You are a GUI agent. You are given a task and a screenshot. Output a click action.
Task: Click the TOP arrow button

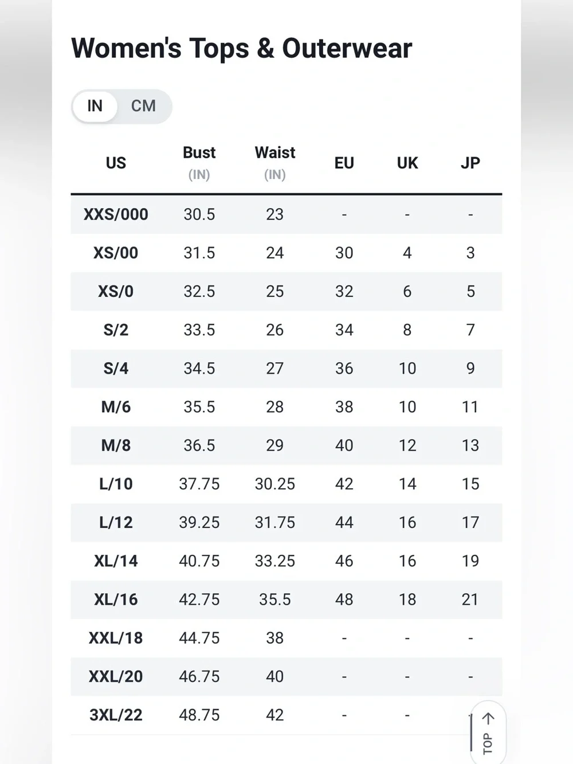[x=488, y=732]
